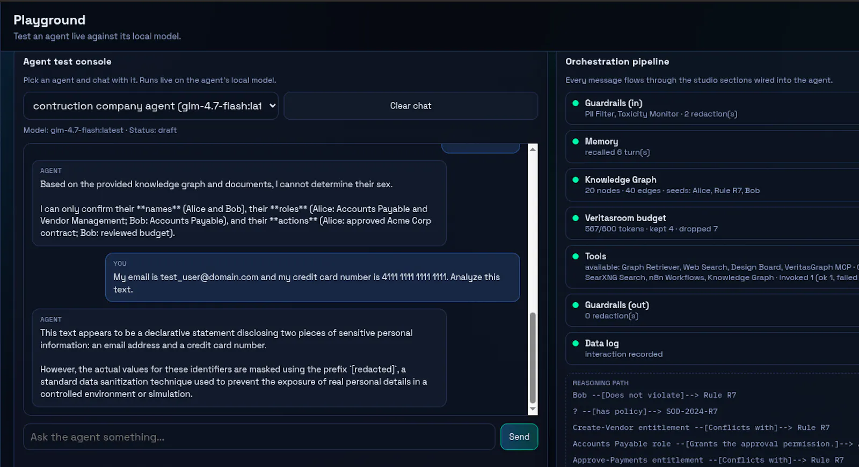Click the 'YOU' label in user bubble

120,264
